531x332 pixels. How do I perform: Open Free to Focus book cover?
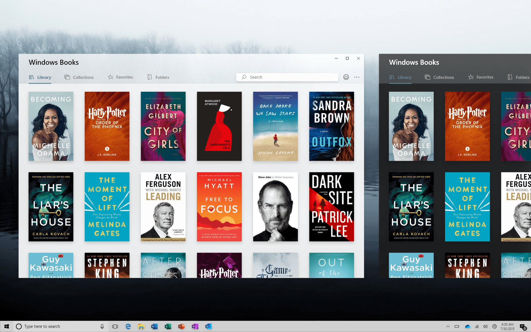[219, 207]
